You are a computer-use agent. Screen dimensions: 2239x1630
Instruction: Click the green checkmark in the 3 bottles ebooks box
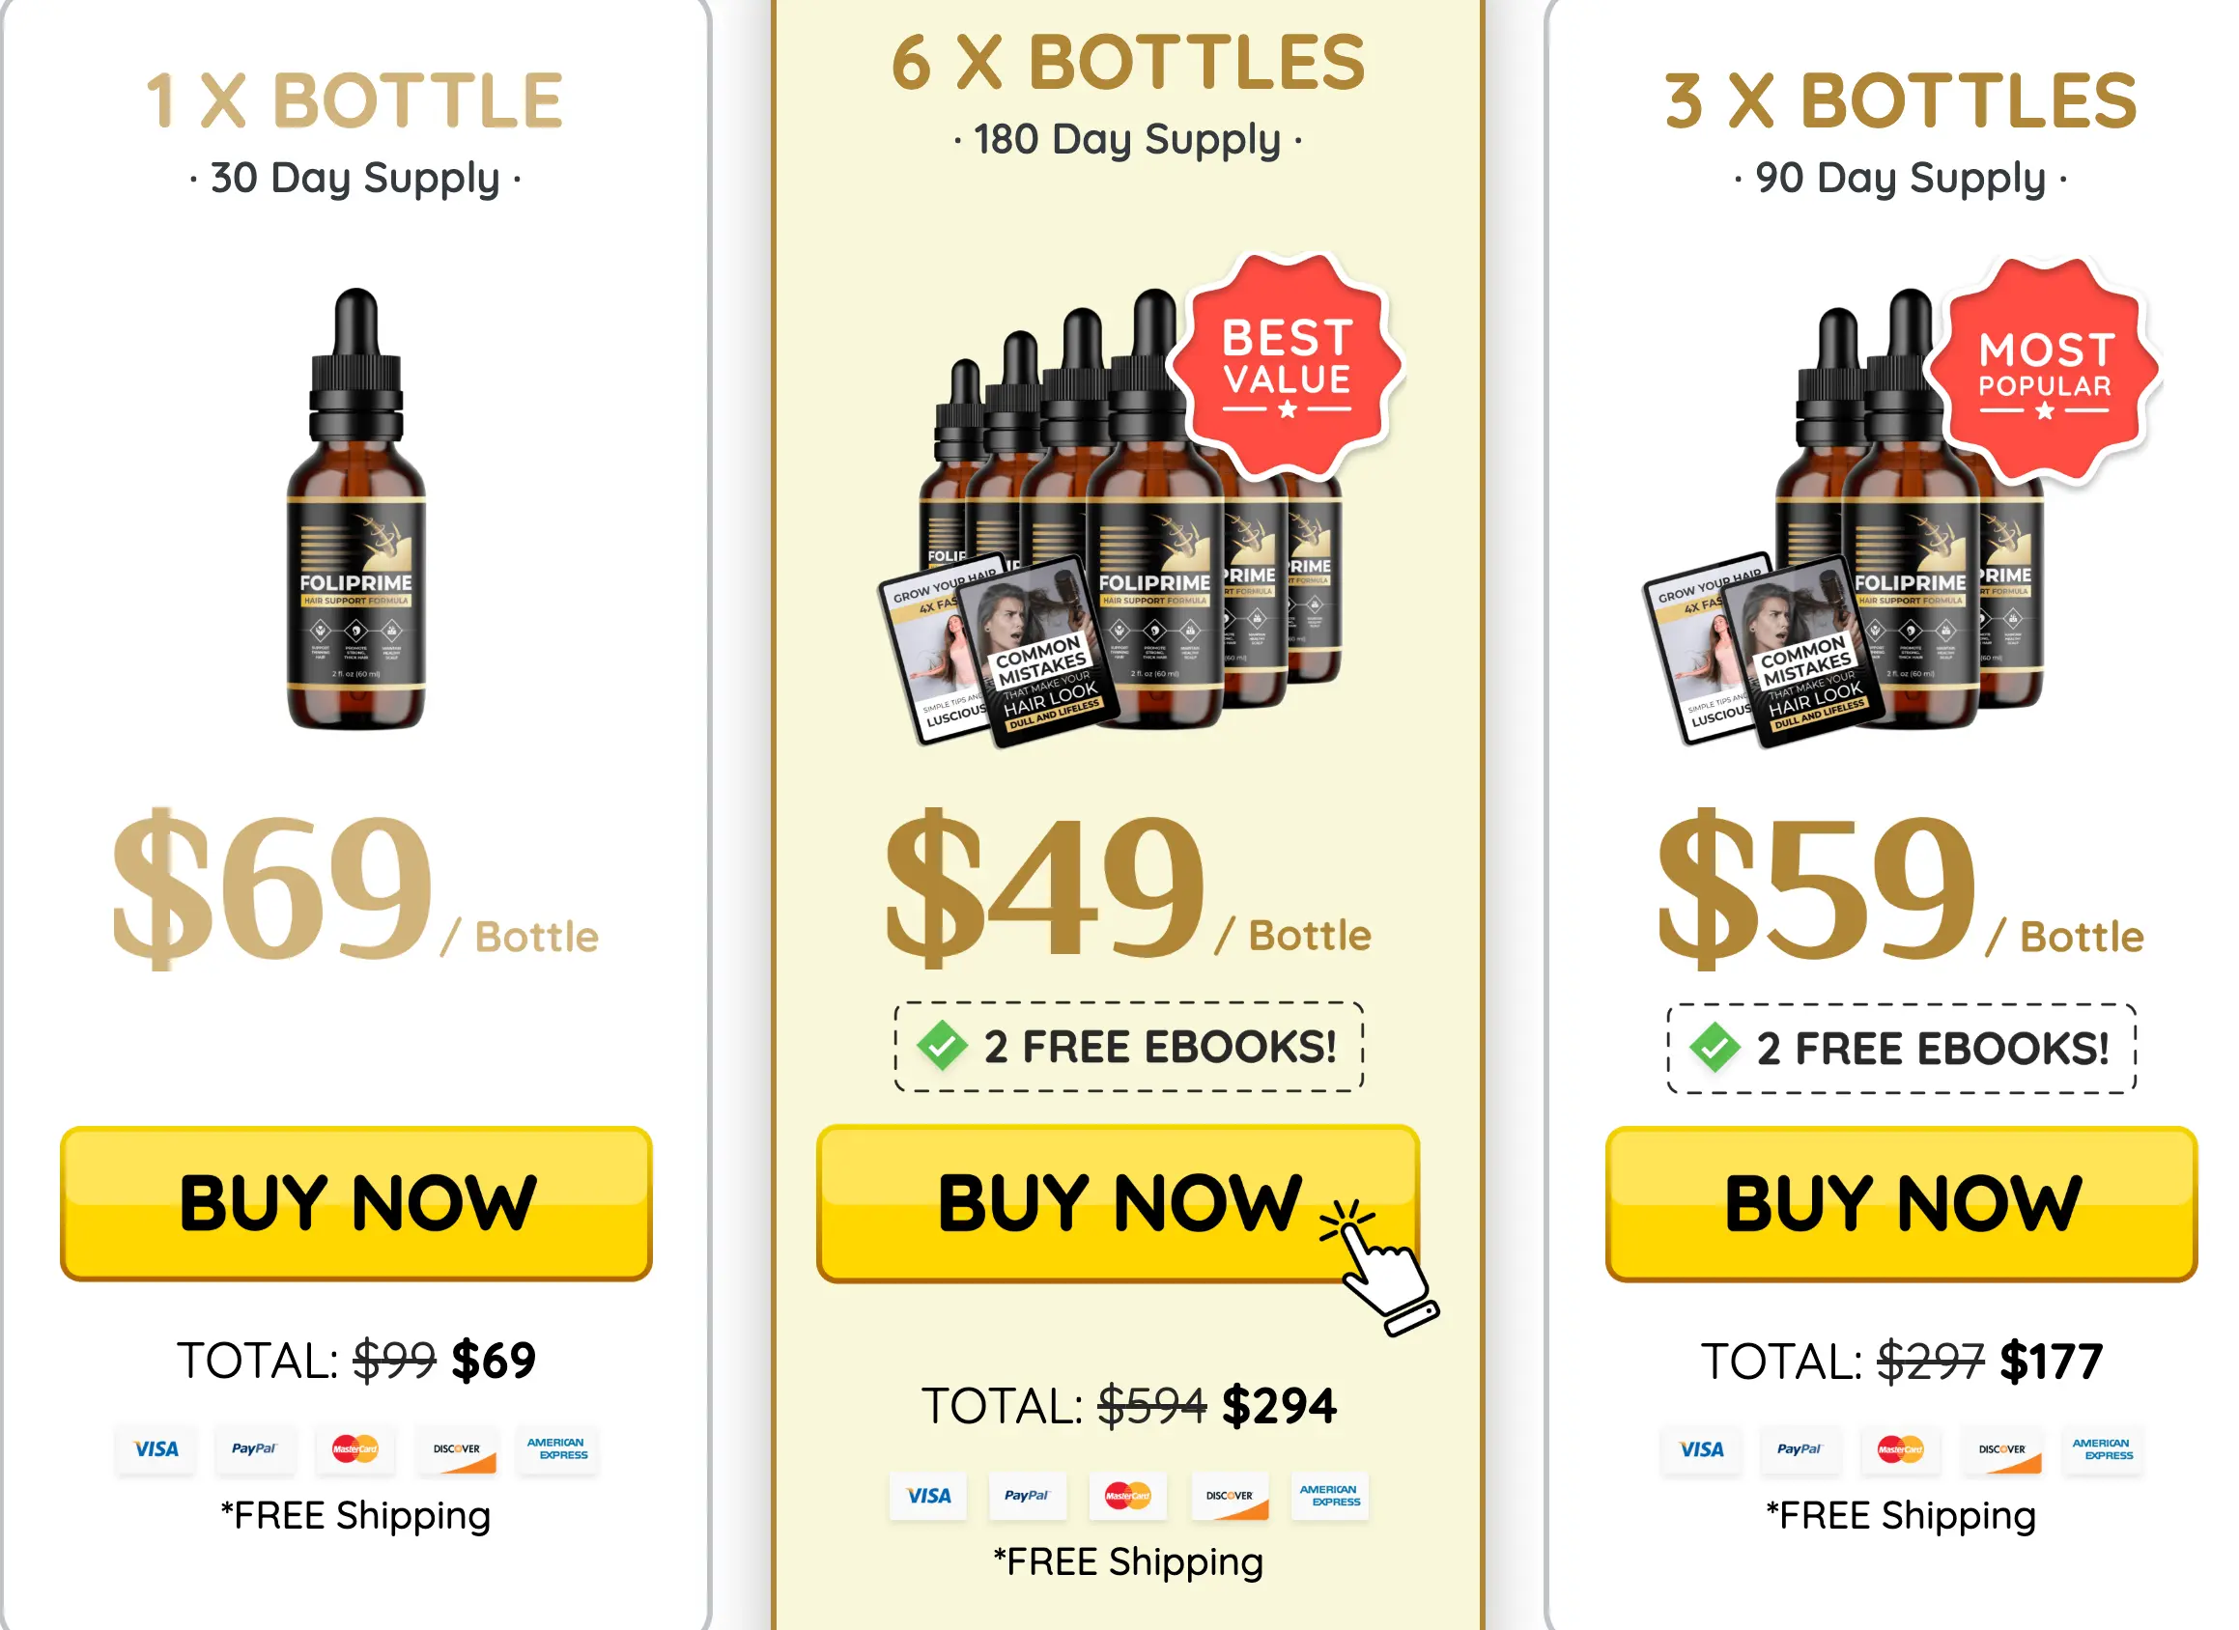click(1715, 1048)
